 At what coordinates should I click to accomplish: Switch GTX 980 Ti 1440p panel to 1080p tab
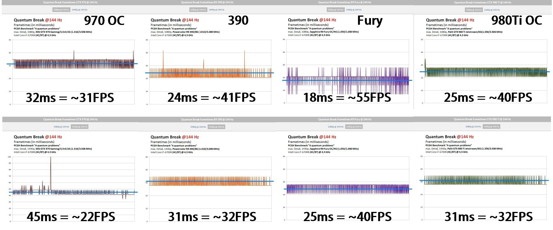pyautogui.click(x=474, y=126)
